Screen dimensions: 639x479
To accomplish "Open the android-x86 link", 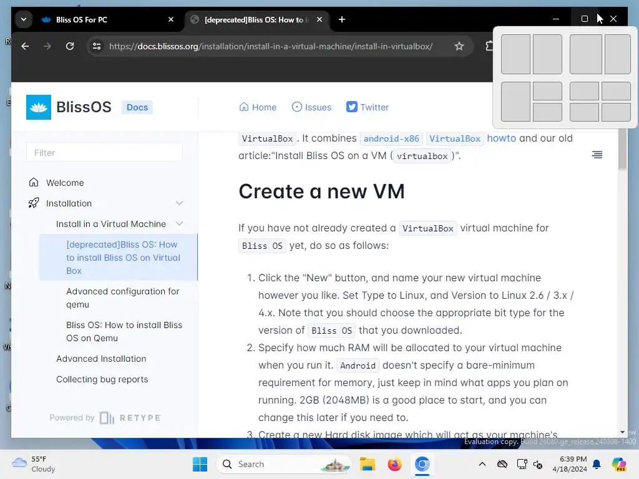I will pos(391,138).
